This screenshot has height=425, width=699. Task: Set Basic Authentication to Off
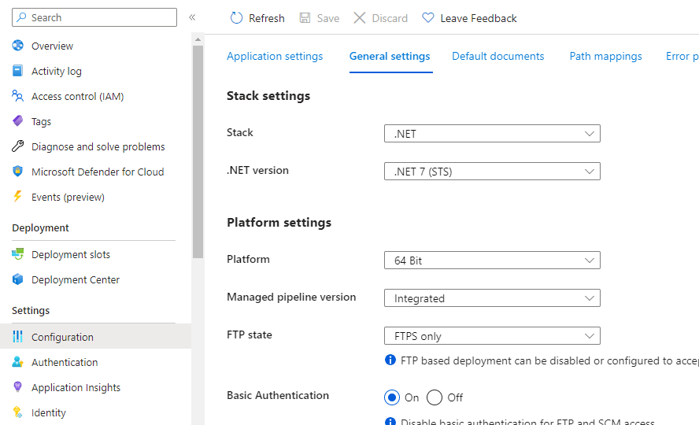pos(435,397)
